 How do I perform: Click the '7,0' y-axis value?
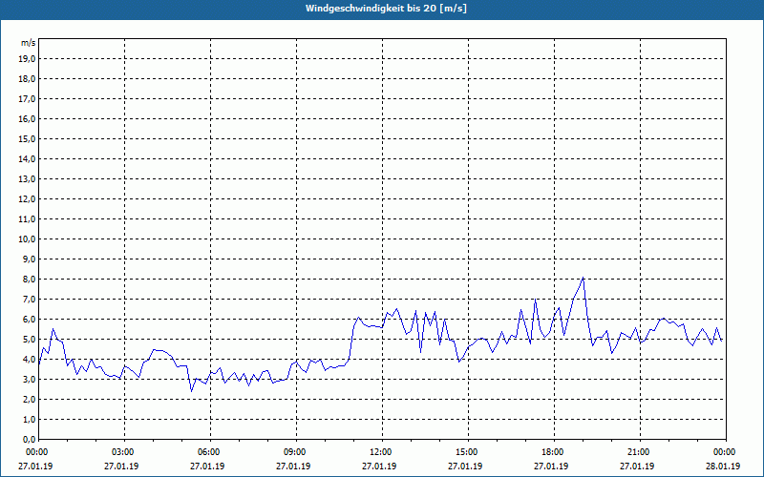point(29,299)
